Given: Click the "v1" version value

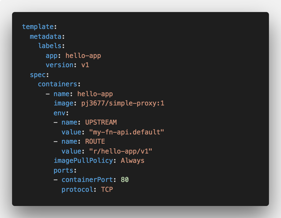Looking at the screenshot, I should pyautogui.click(x=85, y=65).
